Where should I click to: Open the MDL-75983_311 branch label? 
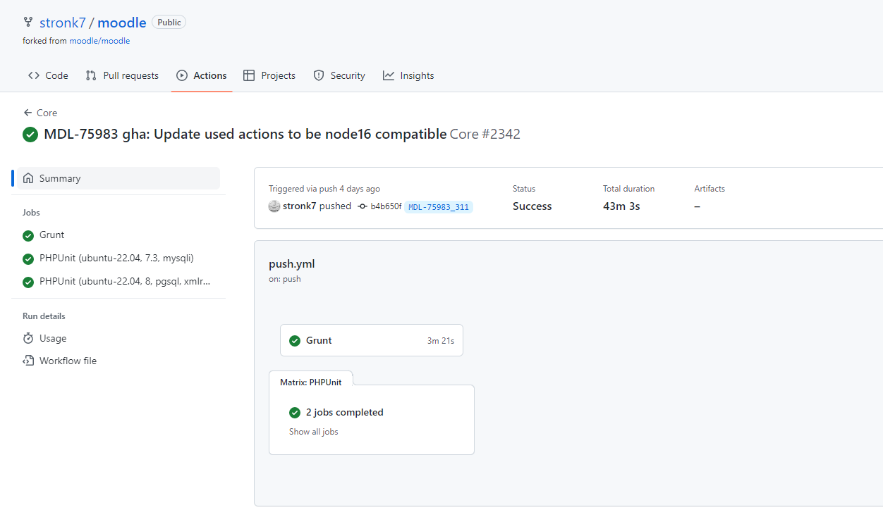tap(439, 206)
